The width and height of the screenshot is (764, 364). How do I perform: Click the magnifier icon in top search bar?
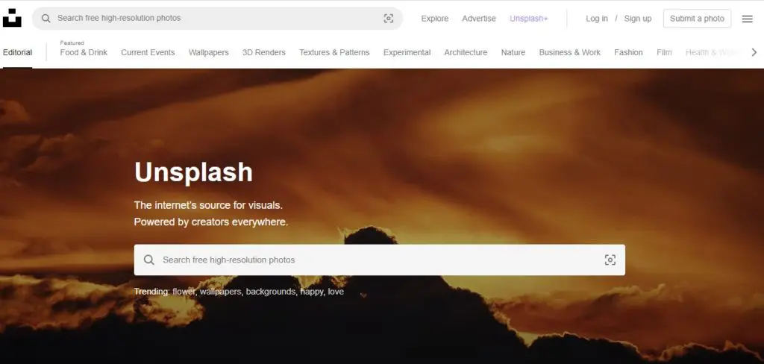(x=46, y=19)
